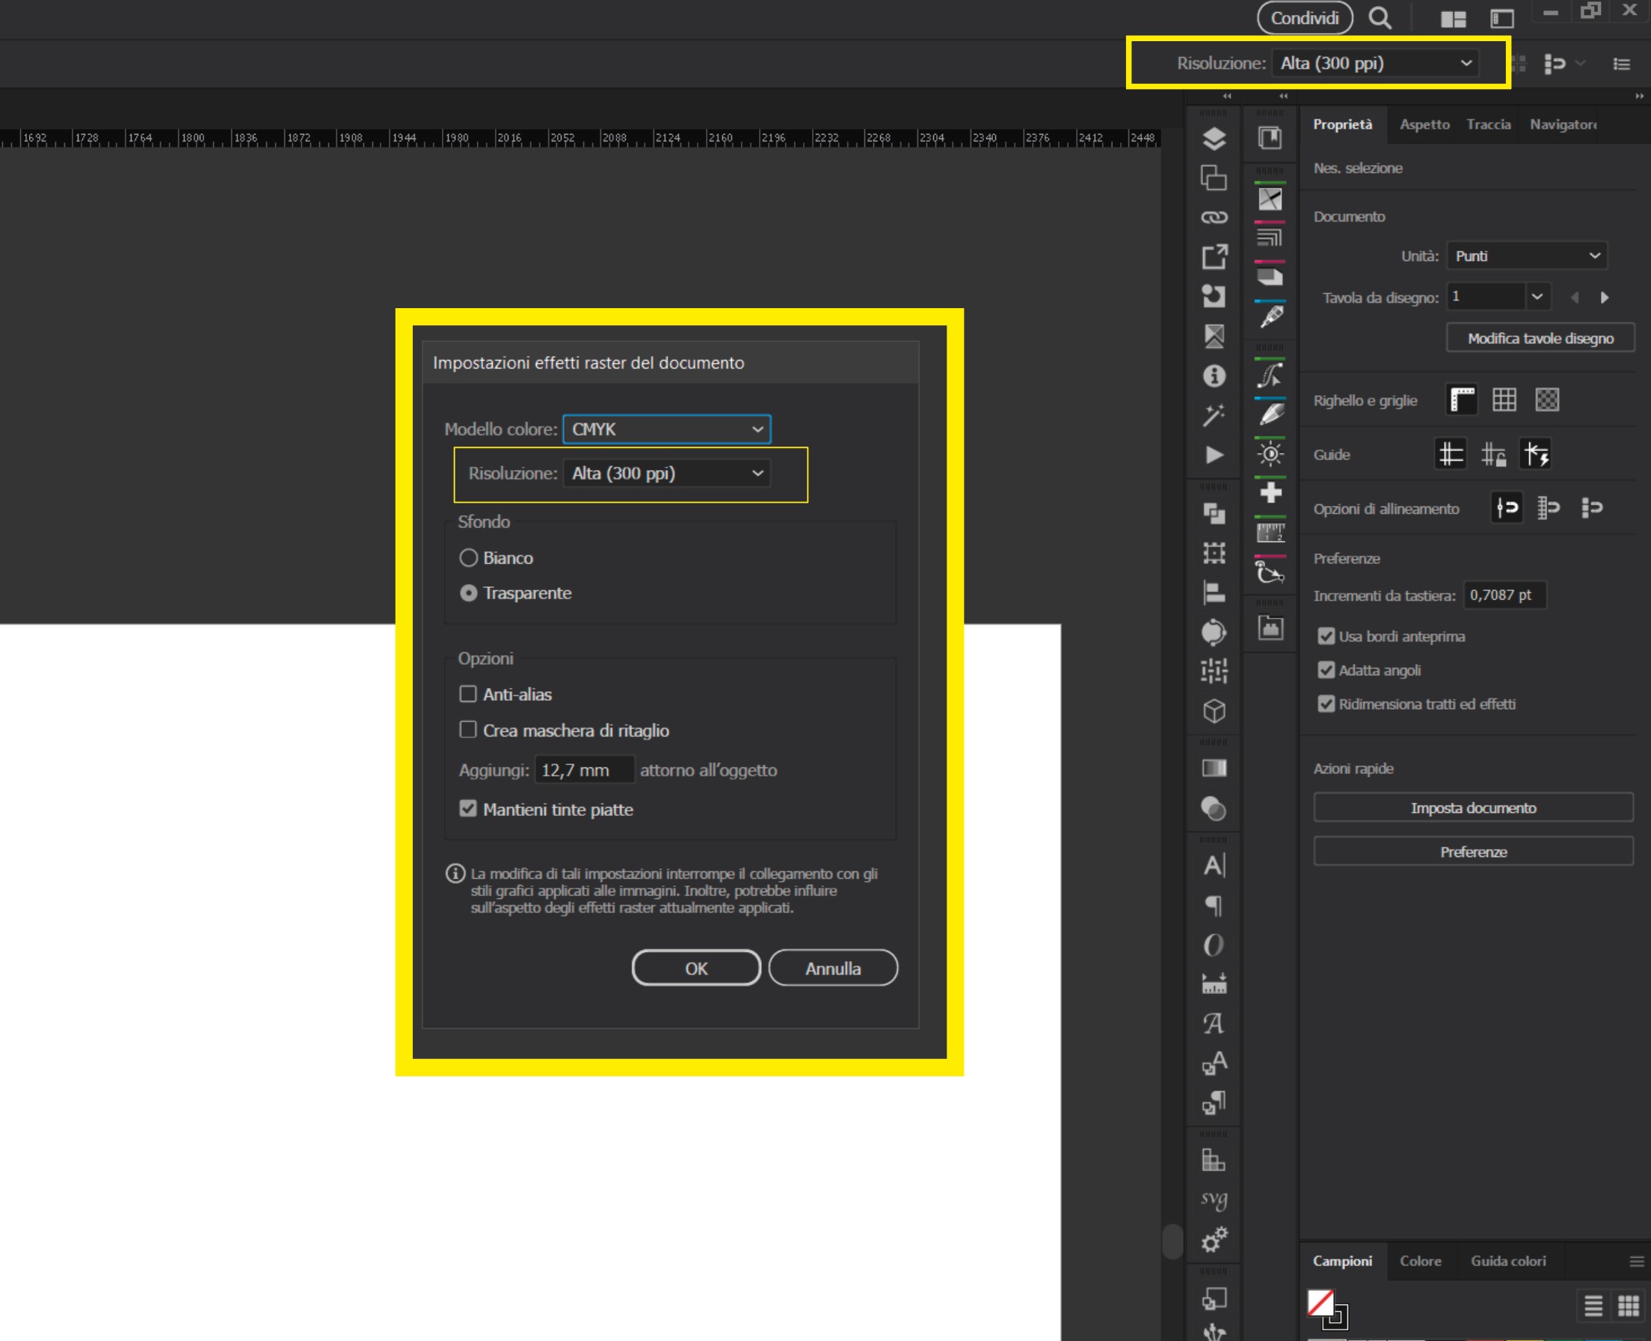1651x1341 pixels.
Task: Open the Carattere panel icon
Action: (x=1214, y=866)
